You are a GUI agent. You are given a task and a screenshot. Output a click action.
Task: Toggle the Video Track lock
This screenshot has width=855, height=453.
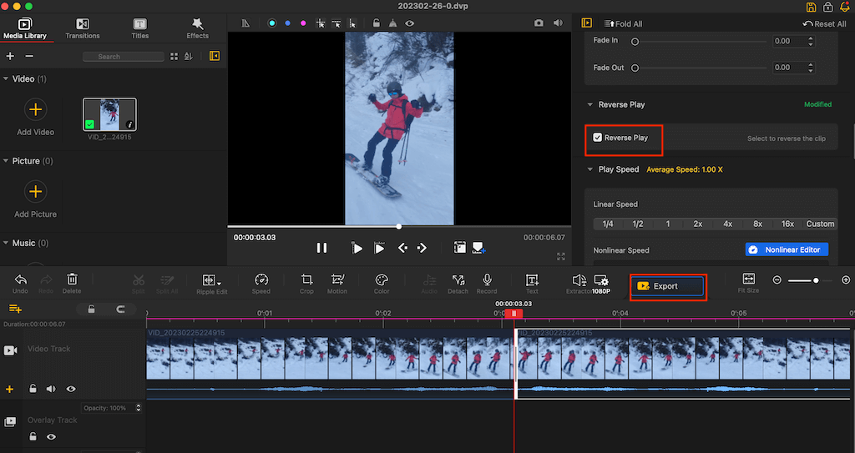pos(33,389)
